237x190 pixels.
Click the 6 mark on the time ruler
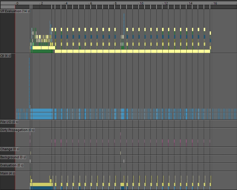tap(91, 3)
